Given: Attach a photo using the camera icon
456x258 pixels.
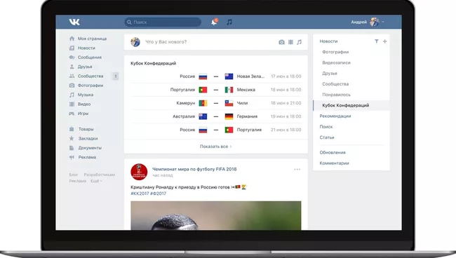Looking at the screenshot, I should pos(281,42).
